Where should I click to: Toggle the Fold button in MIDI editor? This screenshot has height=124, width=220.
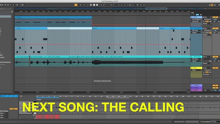coord(21,96)
